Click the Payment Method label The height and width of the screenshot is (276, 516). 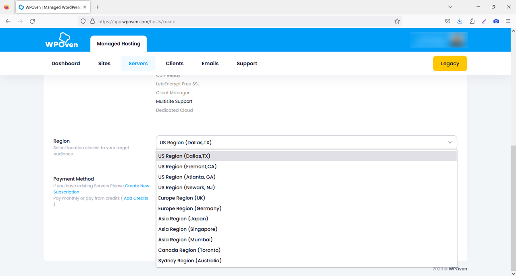[x=73, y=179]
